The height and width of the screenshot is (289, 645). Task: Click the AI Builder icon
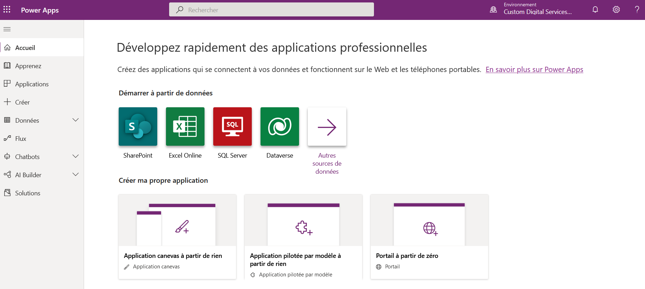pos(7,174)
